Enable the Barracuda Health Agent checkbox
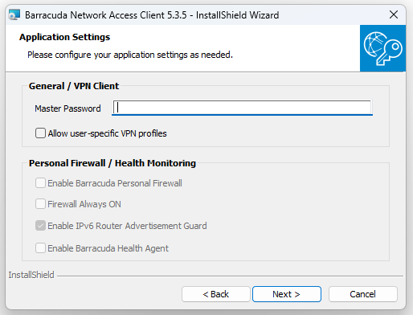 point(40,248)
